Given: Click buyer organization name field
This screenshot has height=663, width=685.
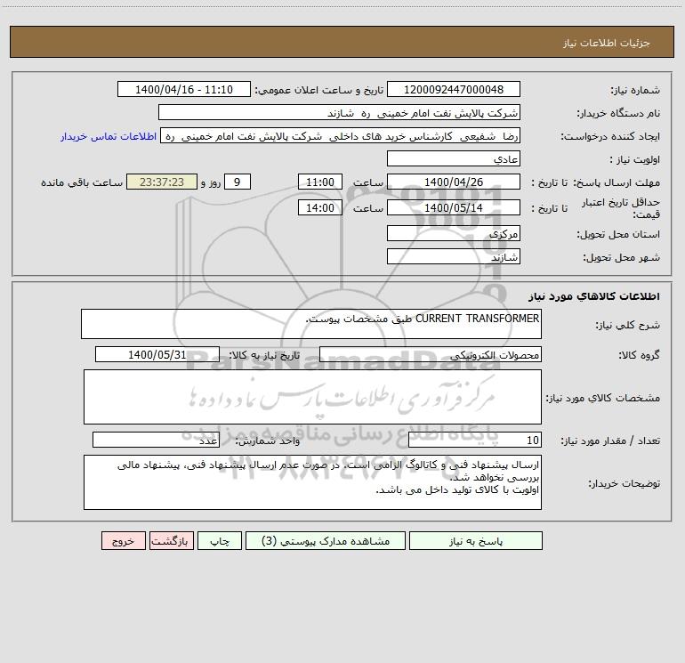Looking at the screenshot, I should tap(339, 112).
